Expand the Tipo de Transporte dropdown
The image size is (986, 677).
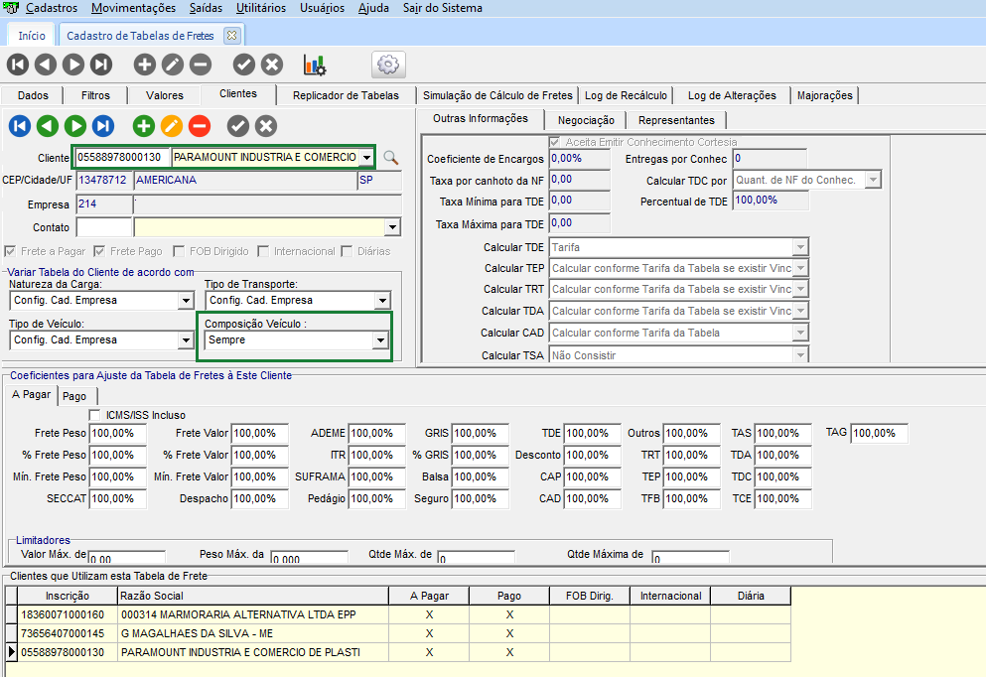381,301
